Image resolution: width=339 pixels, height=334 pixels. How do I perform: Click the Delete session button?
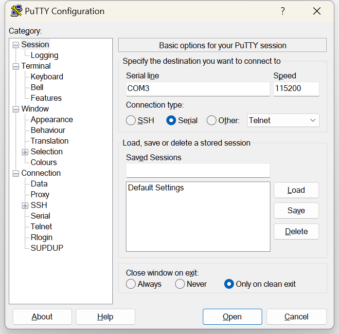click(296, 232)
